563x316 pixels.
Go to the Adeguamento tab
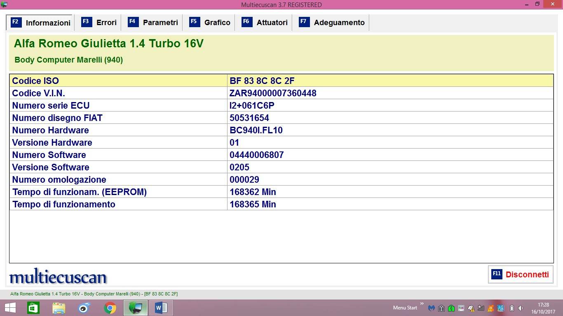click(x=331, y=23)
